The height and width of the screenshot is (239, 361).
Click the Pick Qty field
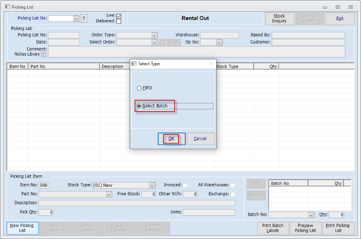(46, 212)
